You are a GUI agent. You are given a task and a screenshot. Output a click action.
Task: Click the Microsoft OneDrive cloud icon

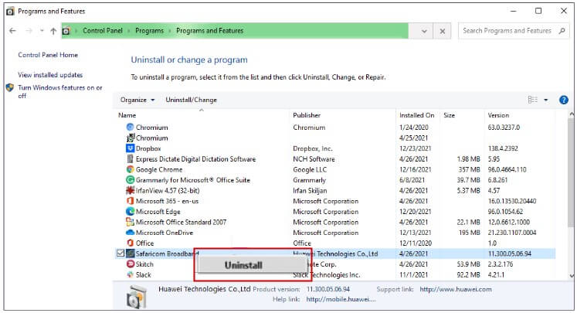tap(130, 233)
